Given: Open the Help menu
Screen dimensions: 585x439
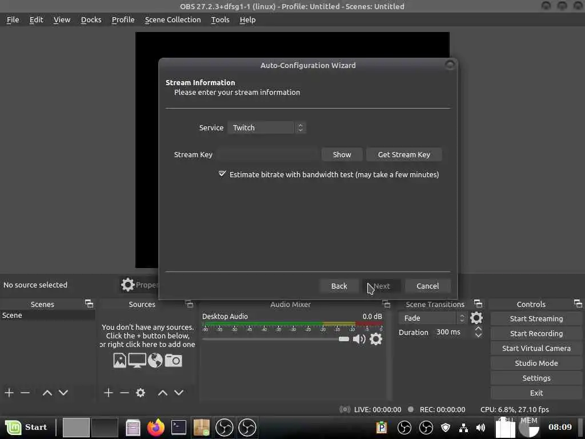Looking at the screenshot, I should click(x=247, y=20).
